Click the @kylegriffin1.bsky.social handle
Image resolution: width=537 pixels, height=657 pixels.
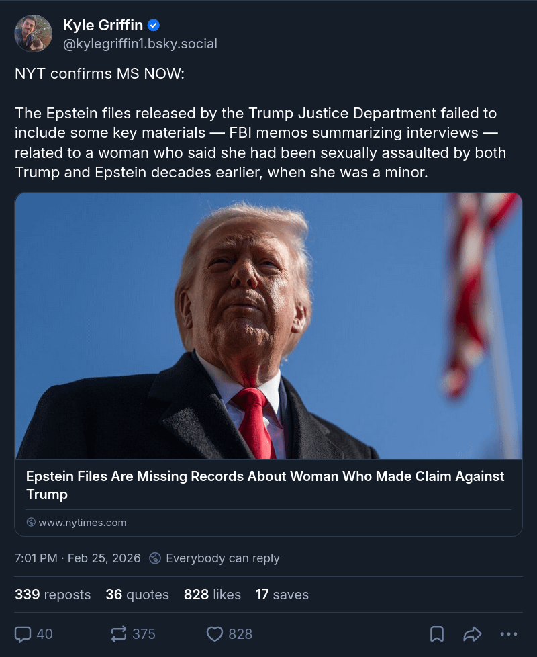(x=140, y=44)
